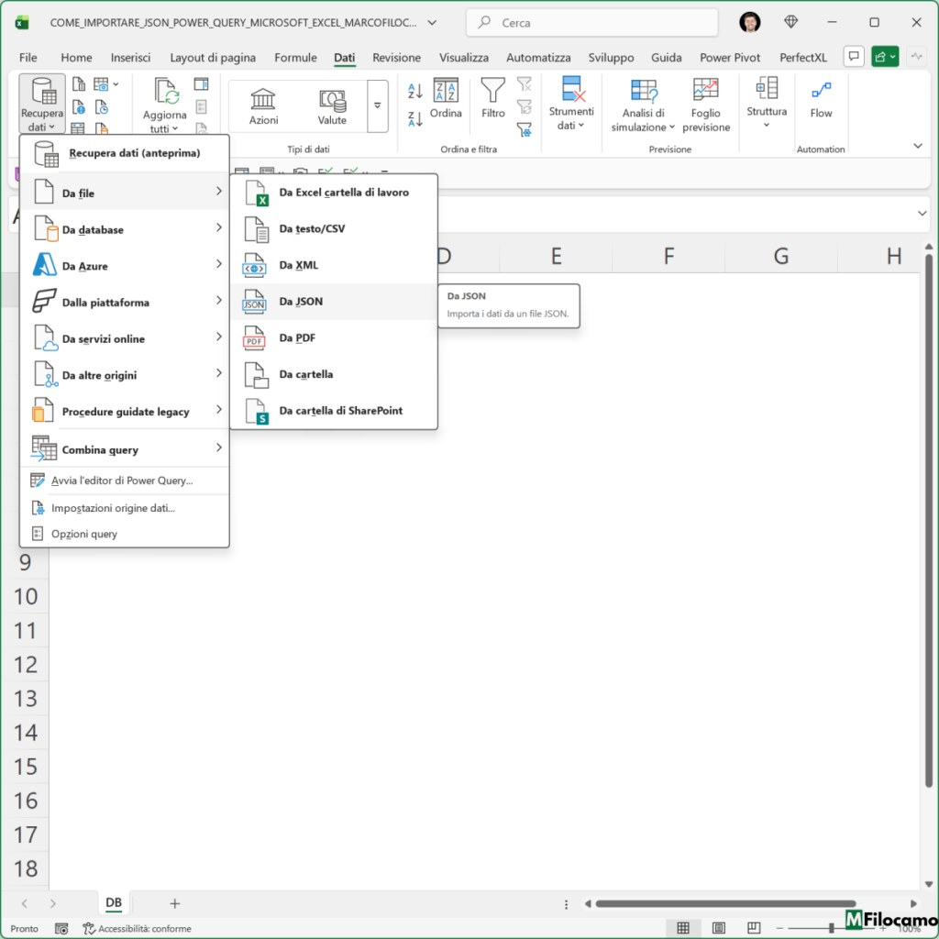Collapse the ribbon with the chevron
939x939 pixels.
[x=917, y=146]
